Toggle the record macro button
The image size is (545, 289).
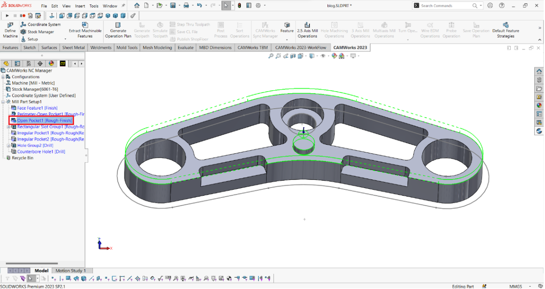22,16
